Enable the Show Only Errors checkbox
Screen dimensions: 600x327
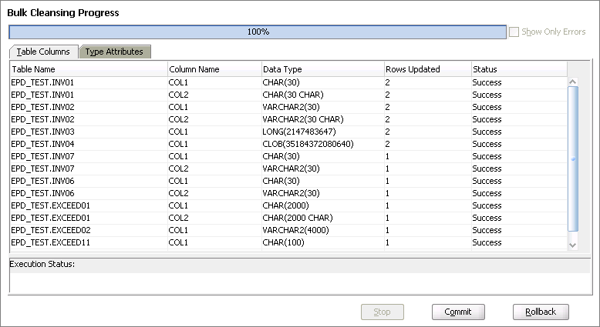514,32
